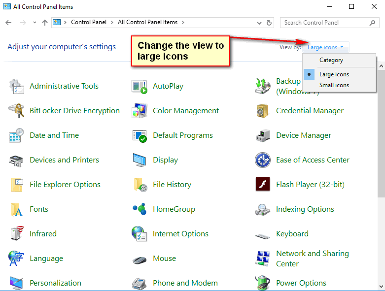Open the HomeGroup icon

pyautogui.click(x=140, y=209)
